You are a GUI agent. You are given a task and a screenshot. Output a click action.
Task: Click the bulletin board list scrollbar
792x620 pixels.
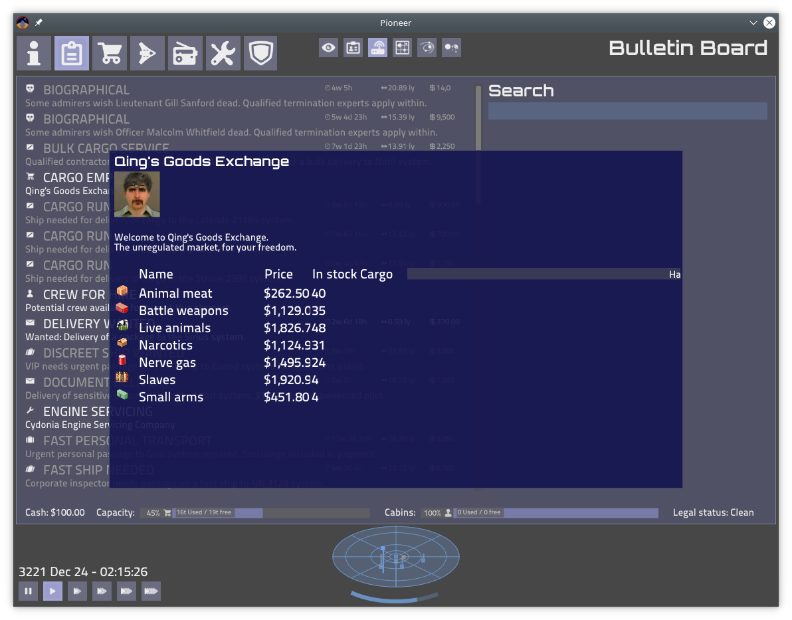pyautogui.click(x=478, y=118)
